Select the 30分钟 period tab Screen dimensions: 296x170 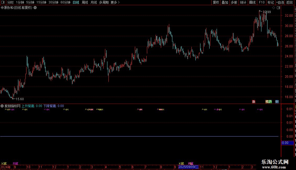53,2
